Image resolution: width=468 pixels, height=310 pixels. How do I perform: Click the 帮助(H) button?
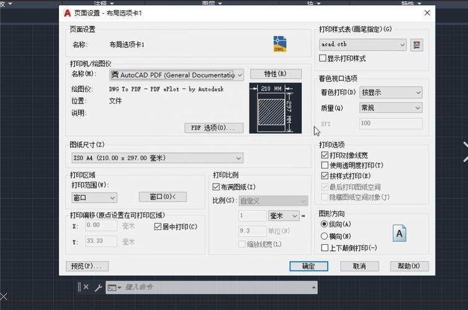[410, 266]
